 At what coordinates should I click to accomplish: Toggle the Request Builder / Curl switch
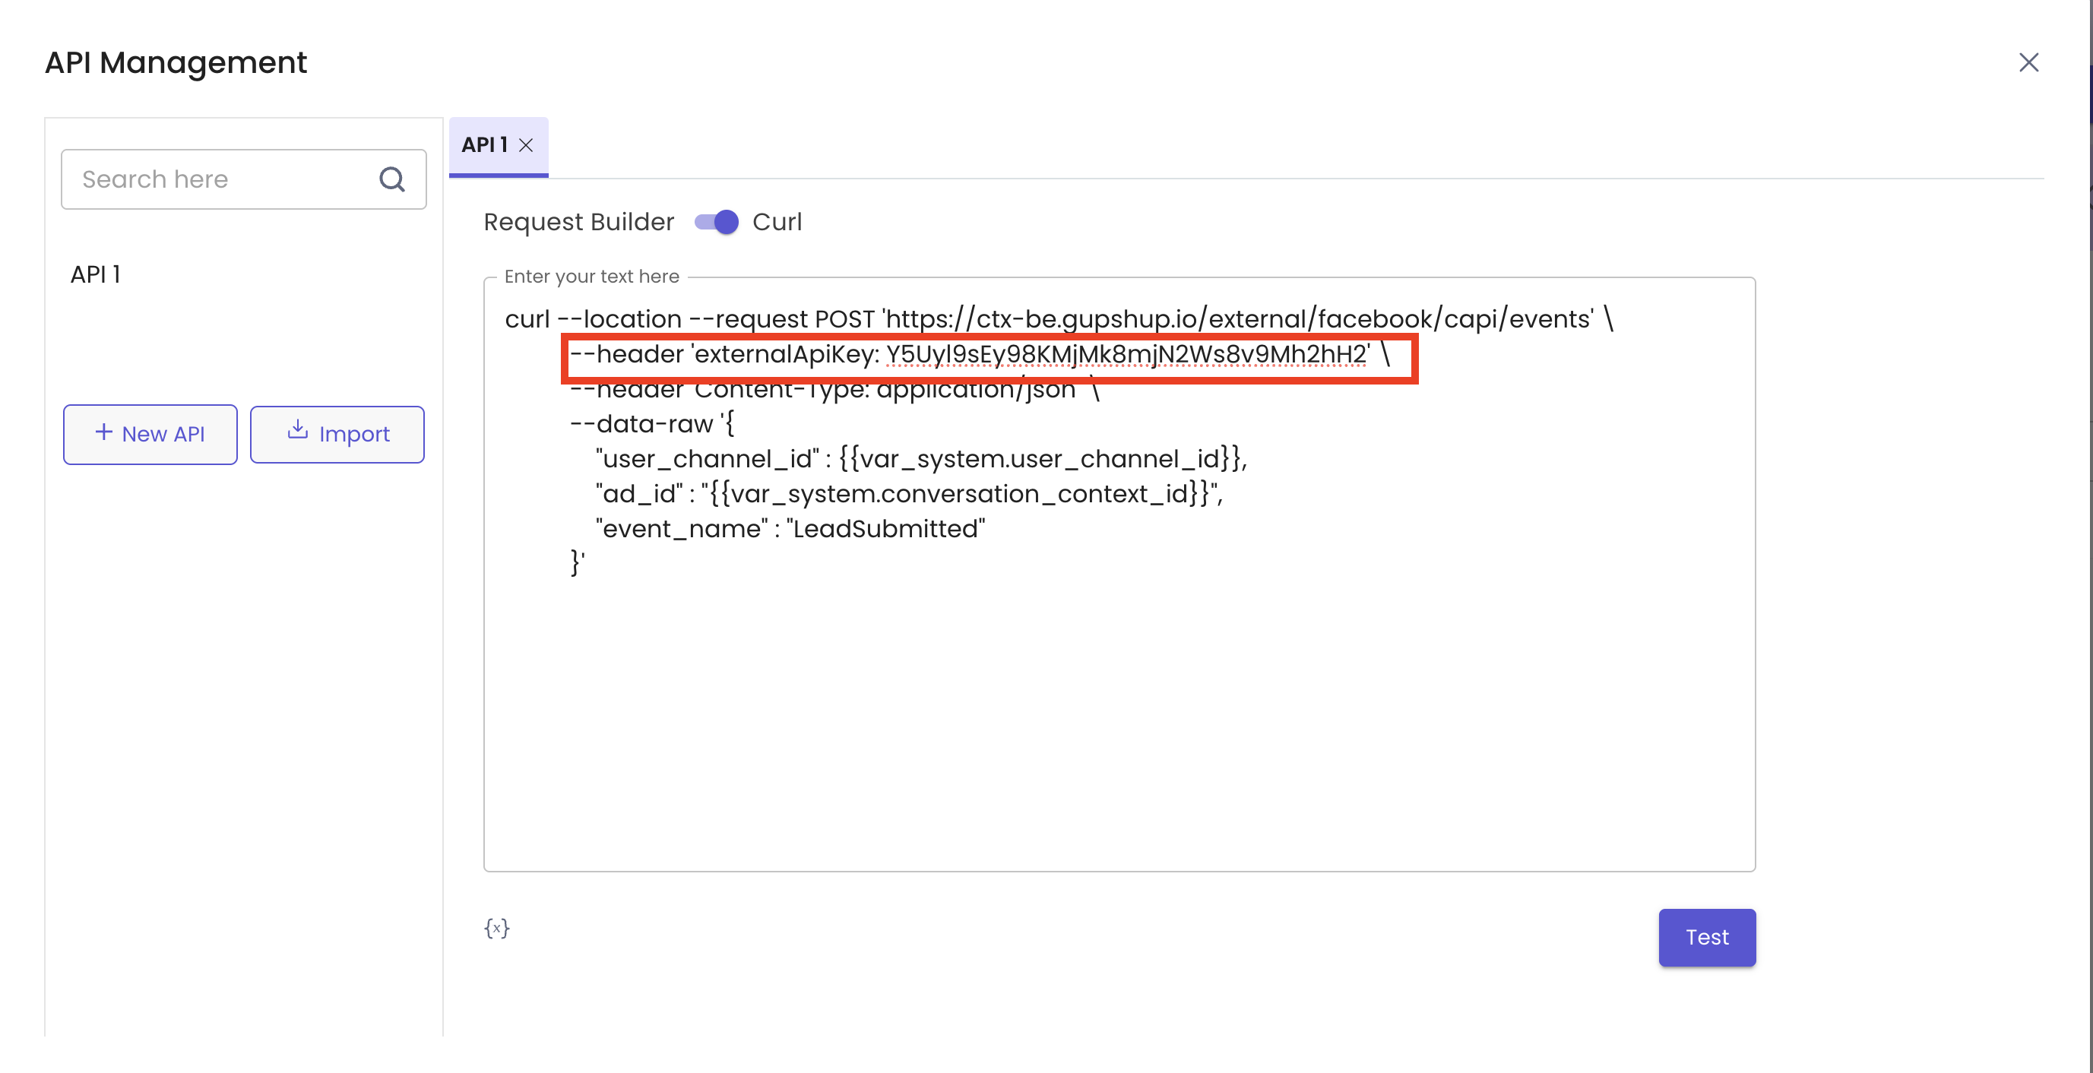pyautogui.click(x=717, y=222)
